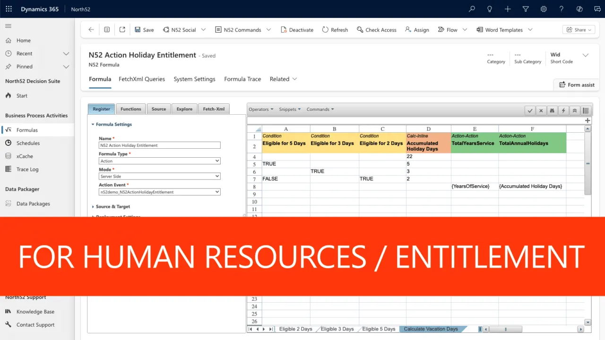
Task: Click the spreadsheet vertical scrollbar
Action: [588, 163]
